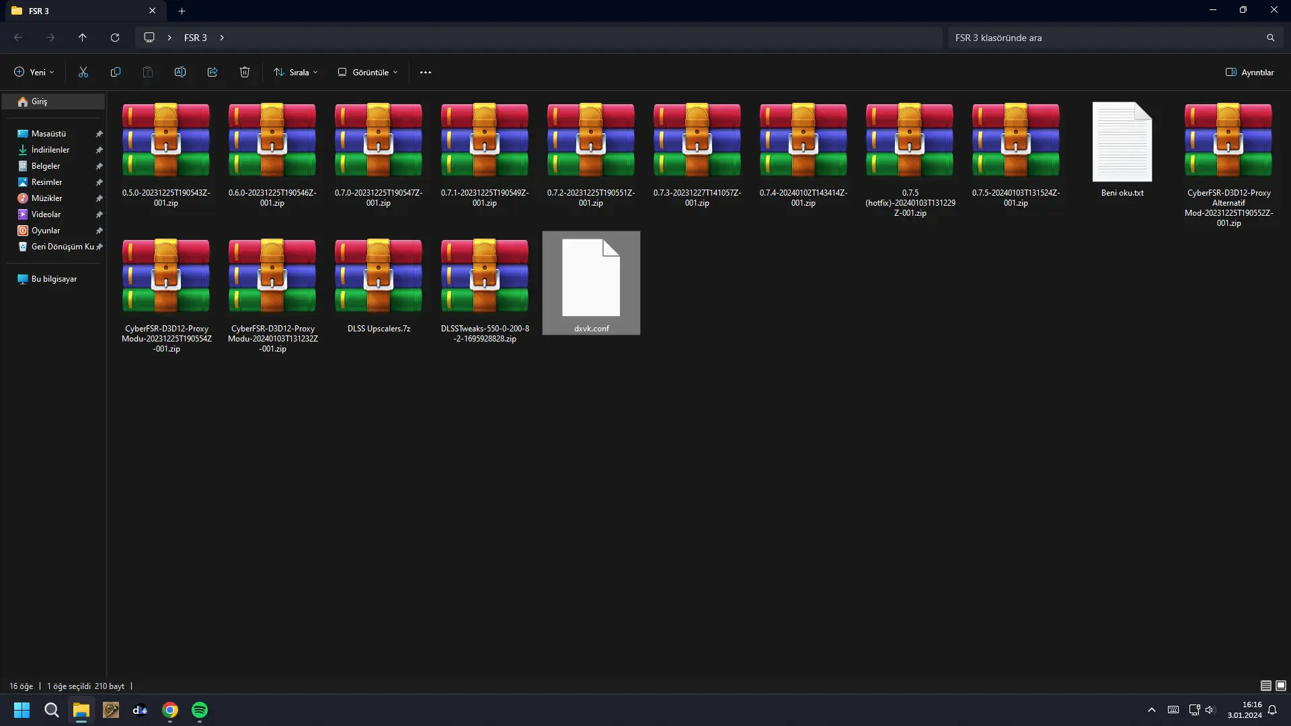
Task: Show hidden system tray icons
Action: pos(1152,710)
